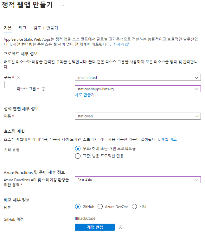Click the info icon next to 구독

point(18,78)
